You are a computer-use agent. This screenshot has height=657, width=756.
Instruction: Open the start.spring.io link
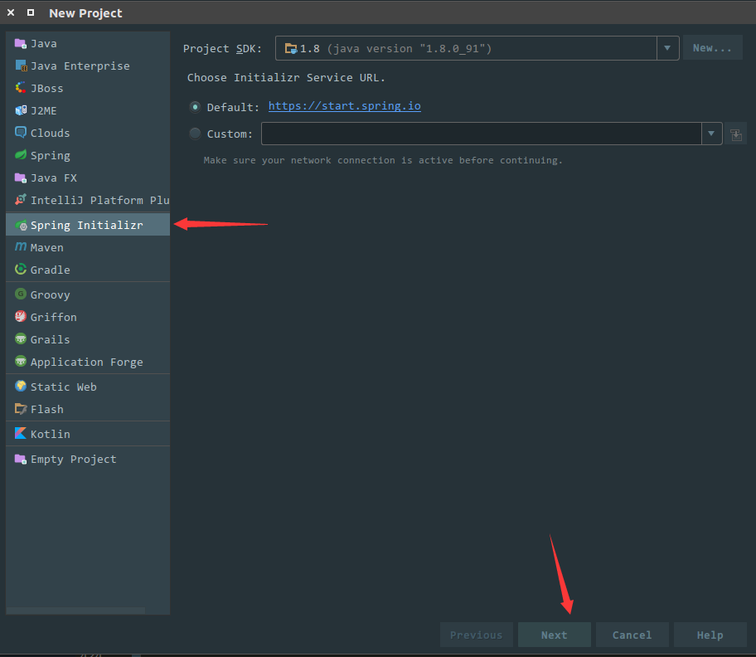(344, 106)
